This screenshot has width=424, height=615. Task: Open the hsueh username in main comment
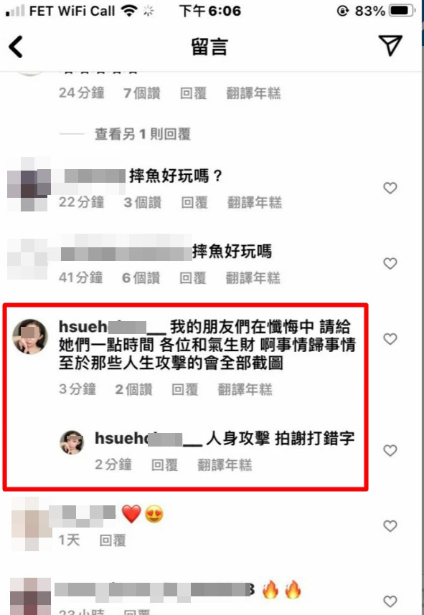coord(113,327)
